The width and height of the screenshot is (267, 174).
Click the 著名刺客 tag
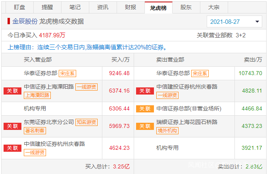[x=35, y=131]
